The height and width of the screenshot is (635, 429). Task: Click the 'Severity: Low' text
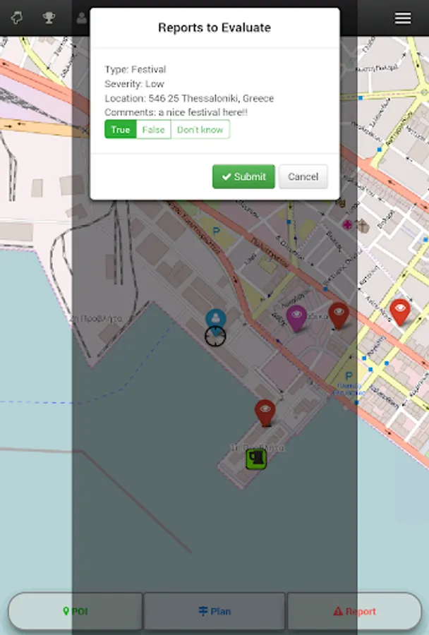pos(134,84)
